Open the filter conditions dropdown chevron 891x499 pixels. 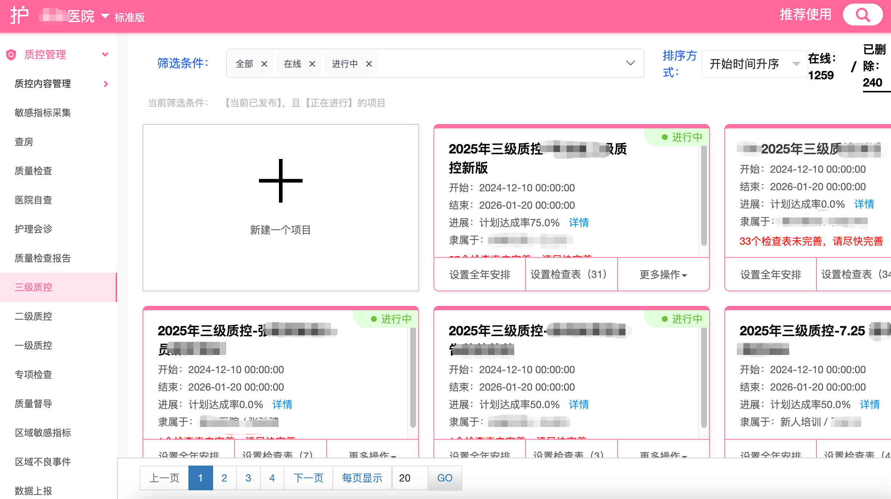click(x=630, y=63)
